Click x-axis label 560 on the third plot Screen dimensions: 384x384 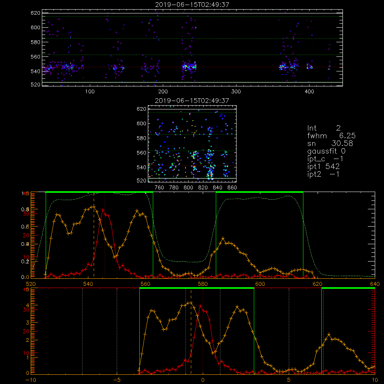pyautogui.click(x=146, y=284)
